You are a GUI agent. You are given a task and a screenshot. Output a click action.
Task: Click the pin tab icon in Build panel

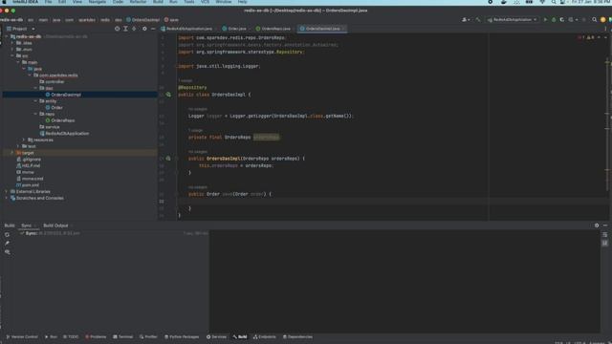pos(7,244)
